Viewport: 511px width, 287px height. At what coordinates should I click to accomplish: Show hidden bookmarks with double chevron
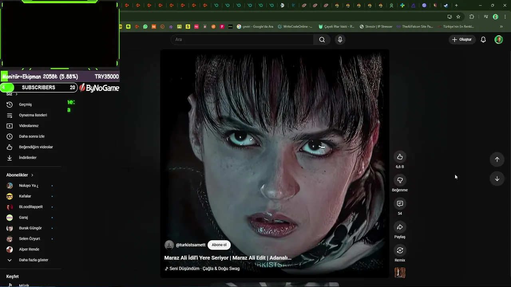[x=501, y=27]
